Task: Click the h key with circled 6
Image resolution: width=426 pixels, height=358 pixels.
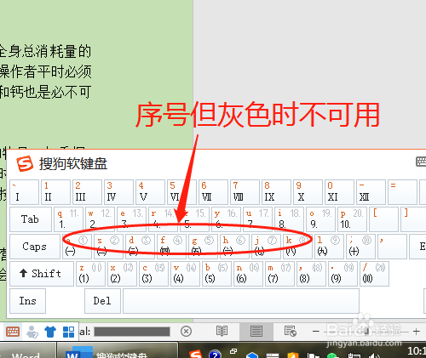Action: click(234, 247)
